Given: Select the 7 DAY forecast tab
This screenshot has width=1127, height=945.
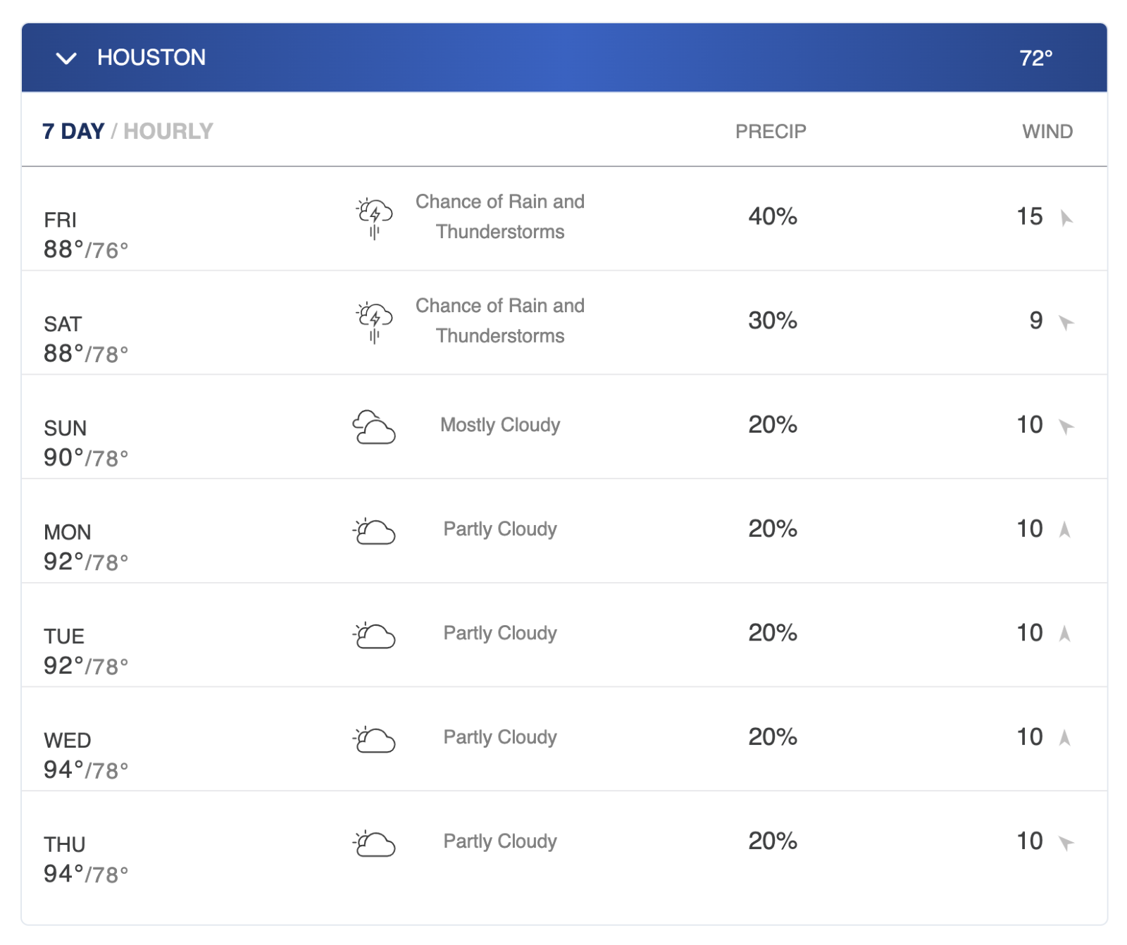Looking at the screenshot, I should tap(73, 131).
